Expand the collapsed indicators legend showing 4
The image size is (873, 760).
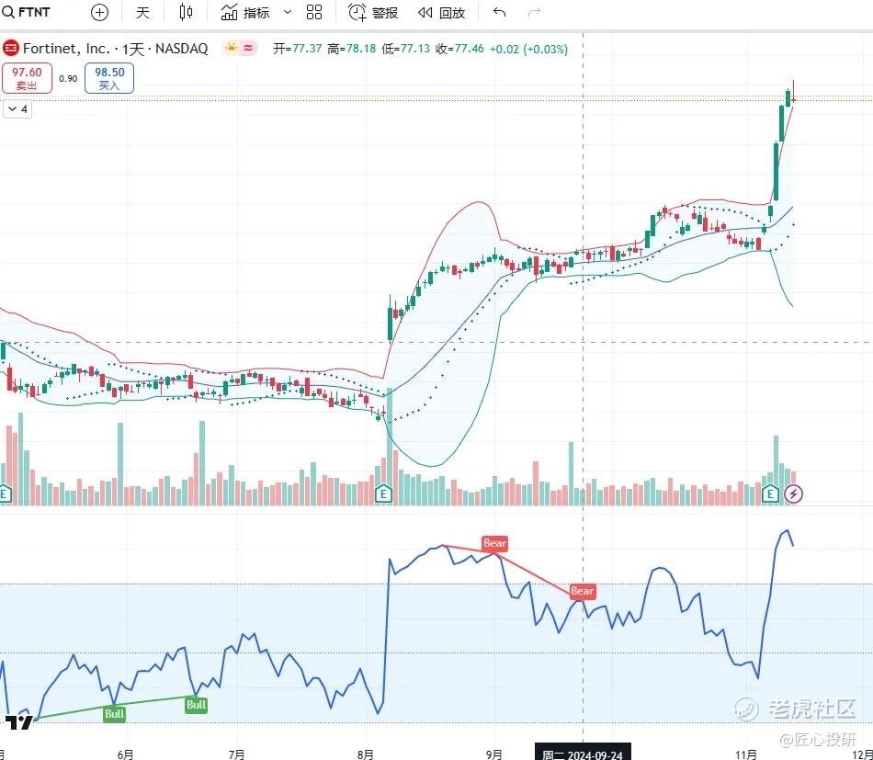tap(17, 109)
